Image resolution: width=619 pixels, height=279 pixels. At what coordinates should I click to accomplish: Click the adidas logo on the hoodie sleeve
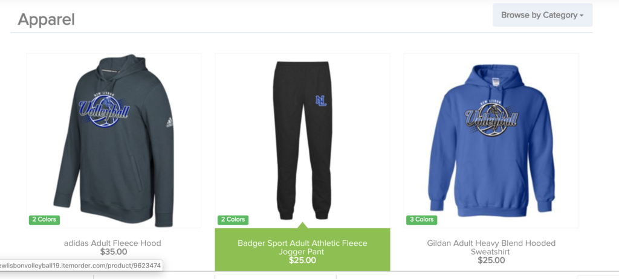[x=169, y=123]
